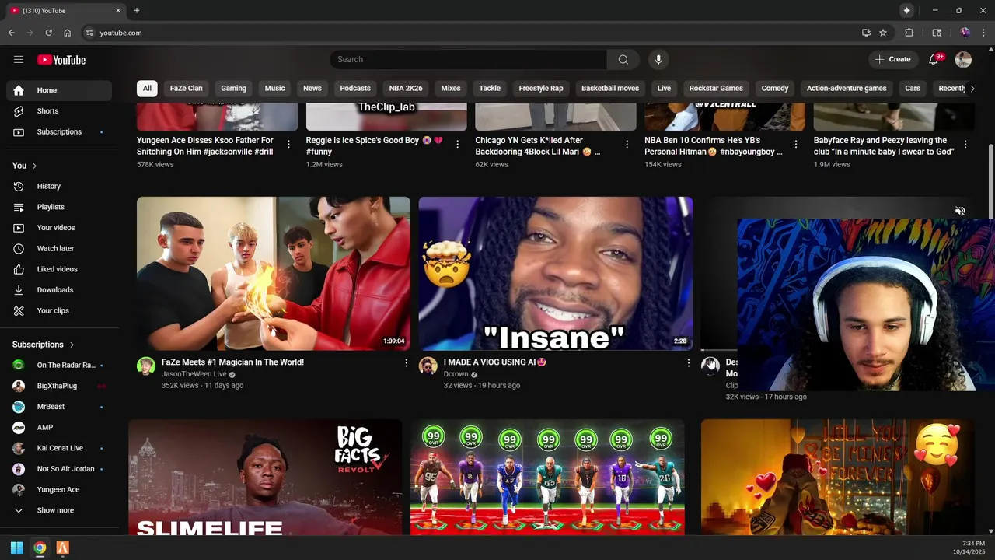The image size is (995, 560).
Task: Bookmark this tab with star icon
Action: tap(883, 33)
